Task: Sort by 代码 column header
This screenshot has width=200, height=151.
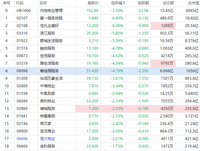Action: 20,3
